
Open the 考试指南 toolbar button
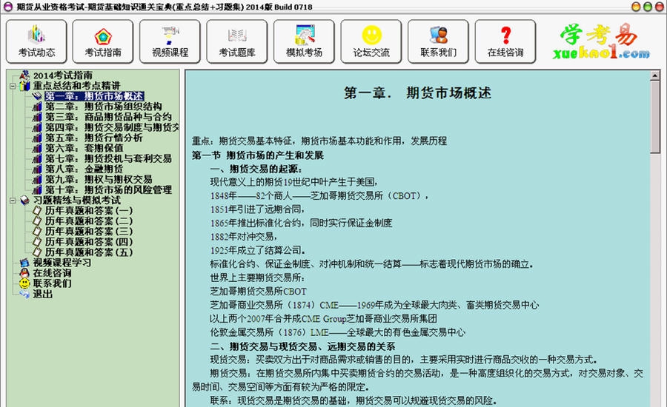pyautogui.click(x=103, y=41)
